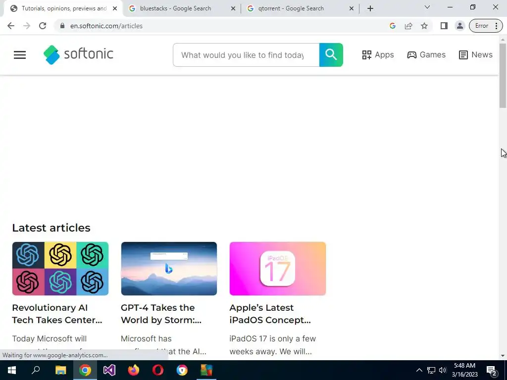Image resolution: width=507 pixels, height=380 pixels.
Task: Open 'Revolutionary AI Tech Takes Center' article
Action: tap(57, 314)
